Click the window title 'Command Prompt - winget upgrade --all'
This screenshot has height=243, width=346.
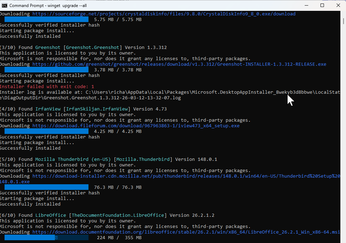[x=48, y=6]
